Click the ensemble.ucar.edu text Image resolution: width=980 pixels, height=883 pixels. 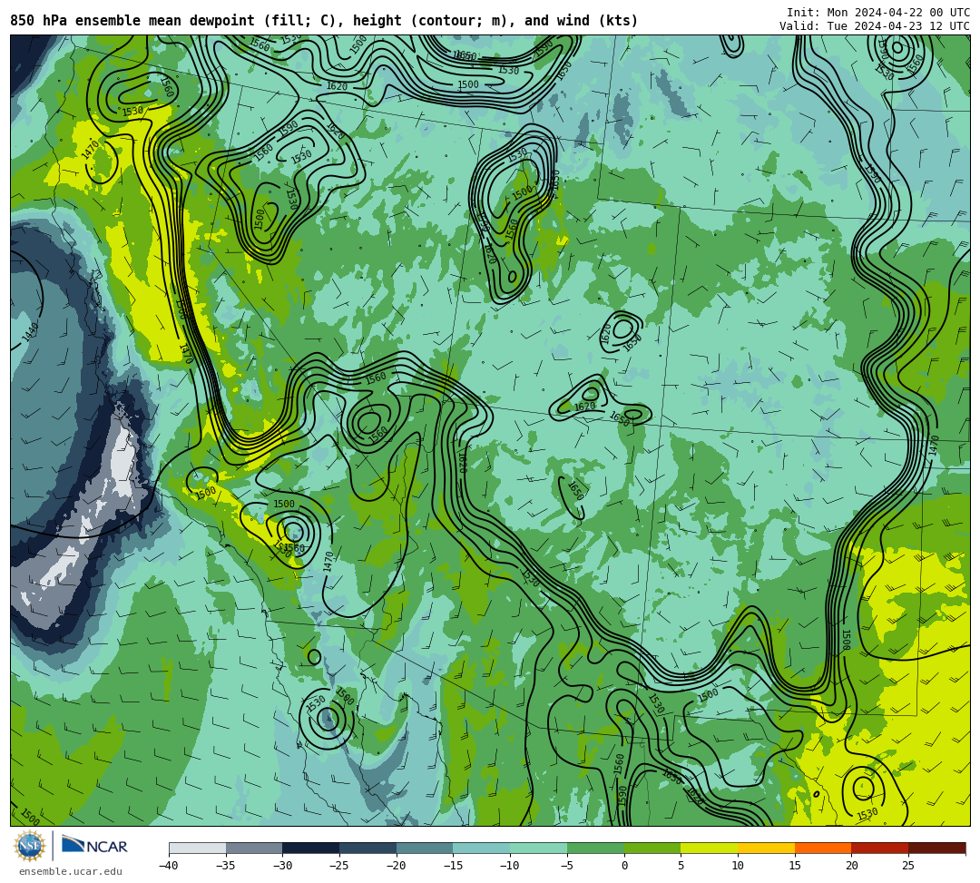click(x=71, y=871)
